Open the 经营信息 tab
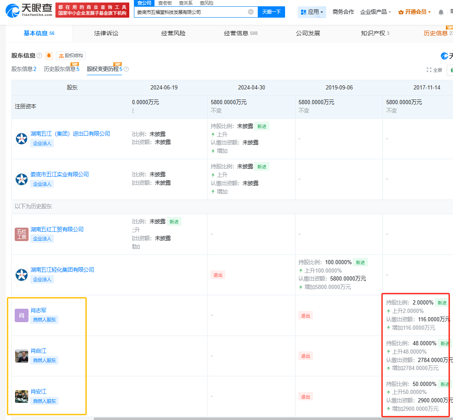453x420 pixels. pyautogui.click(x=241, y=33)
